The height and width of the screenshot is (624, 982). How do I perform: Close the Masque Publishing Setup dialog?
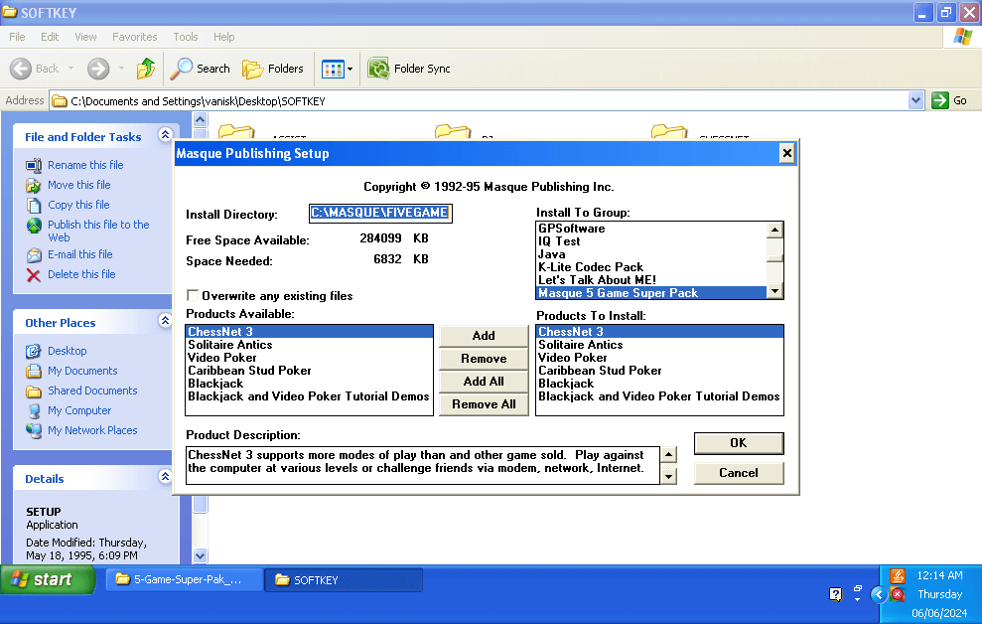pyautogui.click(x=786, y=153)
